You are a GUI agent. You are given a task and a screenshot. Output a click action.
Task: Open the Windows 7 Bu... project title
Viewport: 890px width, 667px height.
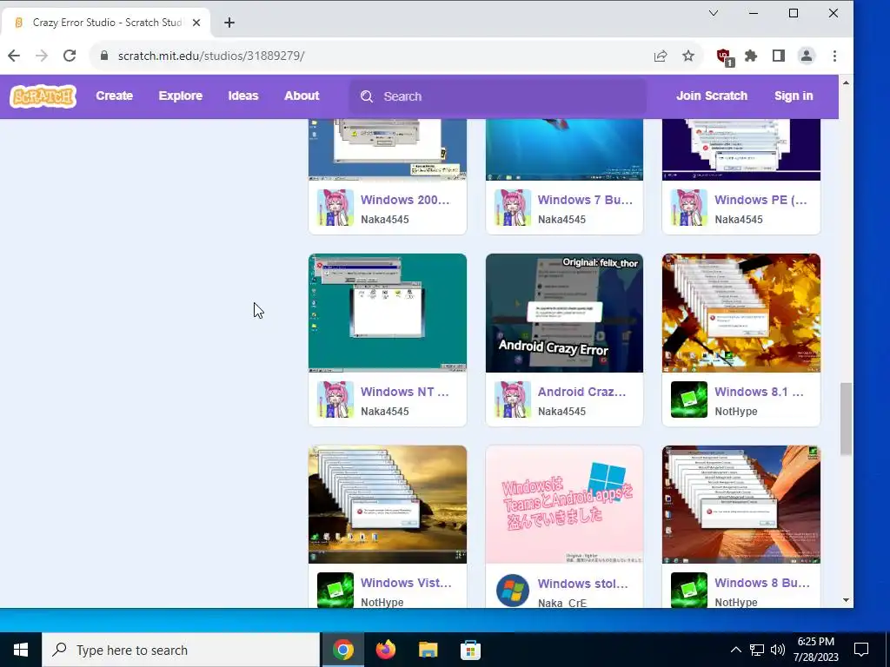coord(585,200)
